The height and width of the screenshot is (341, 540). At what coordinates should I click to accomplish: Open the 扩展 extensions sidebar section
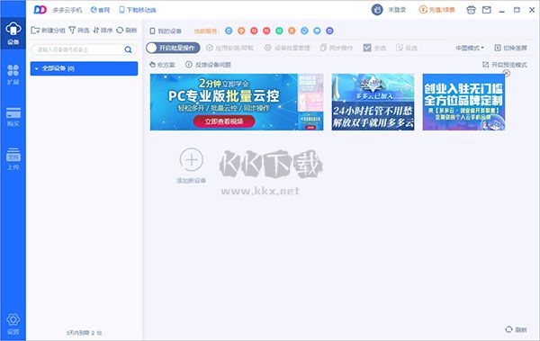13,75
